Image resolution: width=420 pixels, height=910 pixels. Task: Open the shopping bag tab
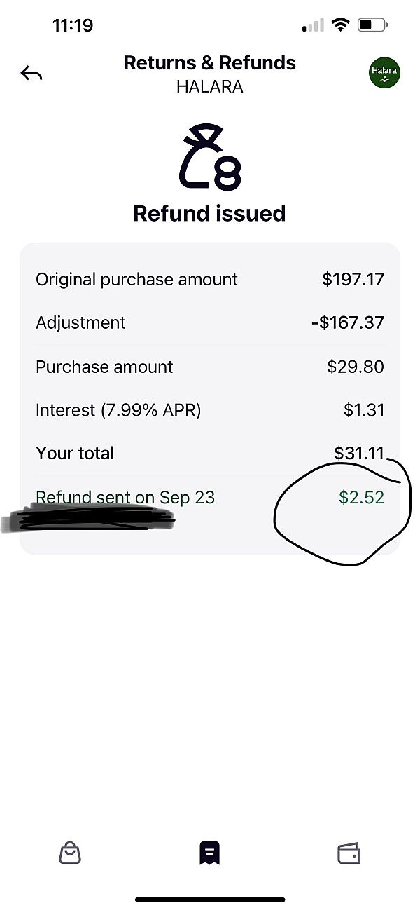(70, 853)
